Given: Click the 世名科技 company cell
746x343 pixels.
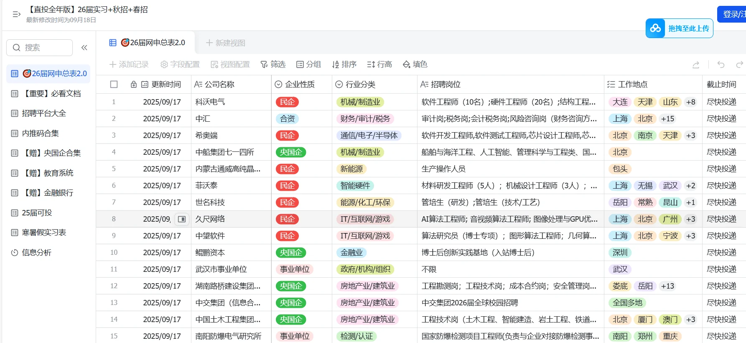Looking at the screenshot, I should pos(231,202).
